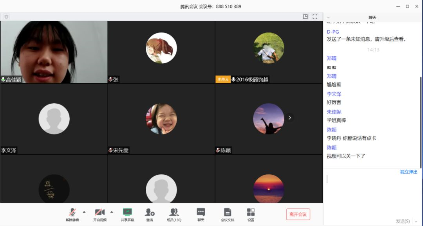Open the dropdown arrow next to 发送(S)
This screenshot has height=226, width=423.
pos(416,221)
